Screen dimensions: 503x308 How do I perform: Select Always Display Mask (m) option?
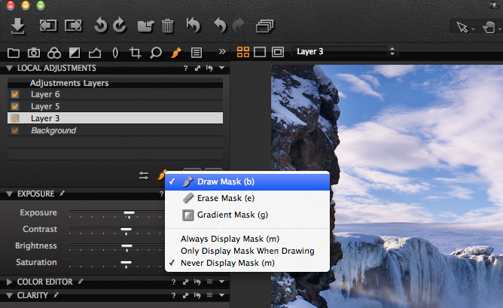click(x=247, y=239)
